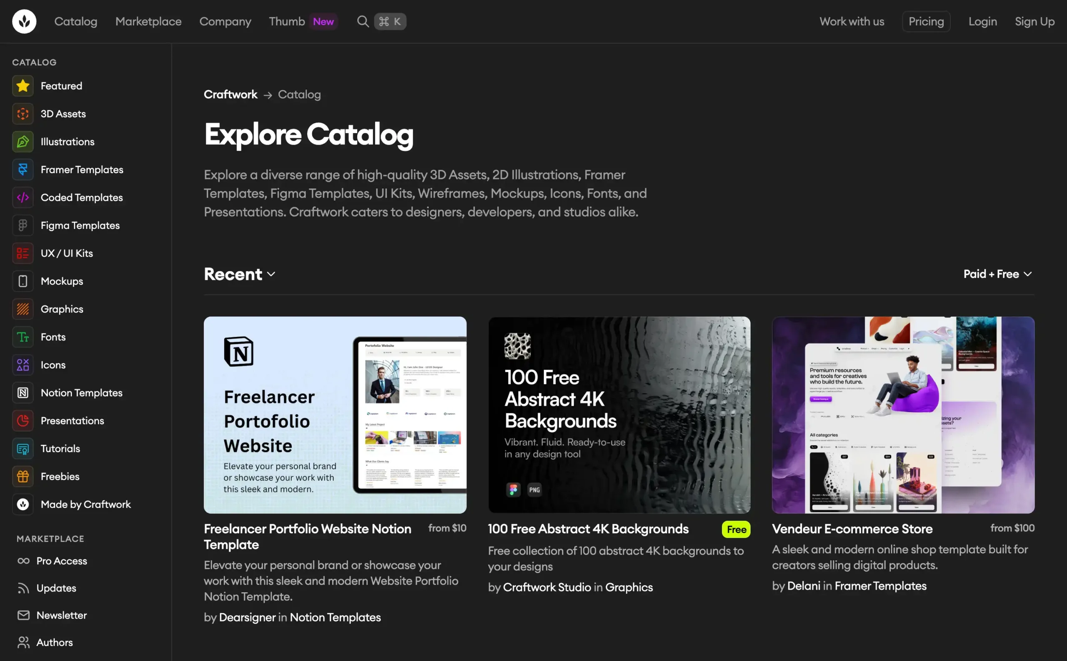1067x661 pixels.
Task: Open the Updates feed icon
Action: 24,588
